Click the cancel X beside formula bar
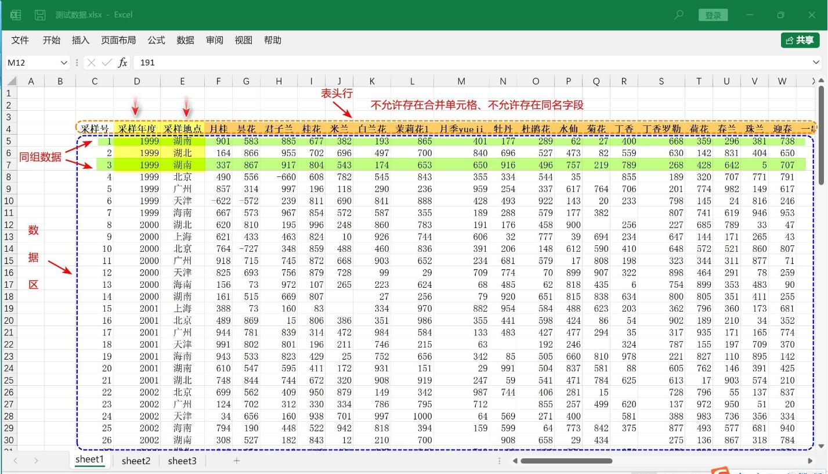828x474 pixels. [92, 63]
